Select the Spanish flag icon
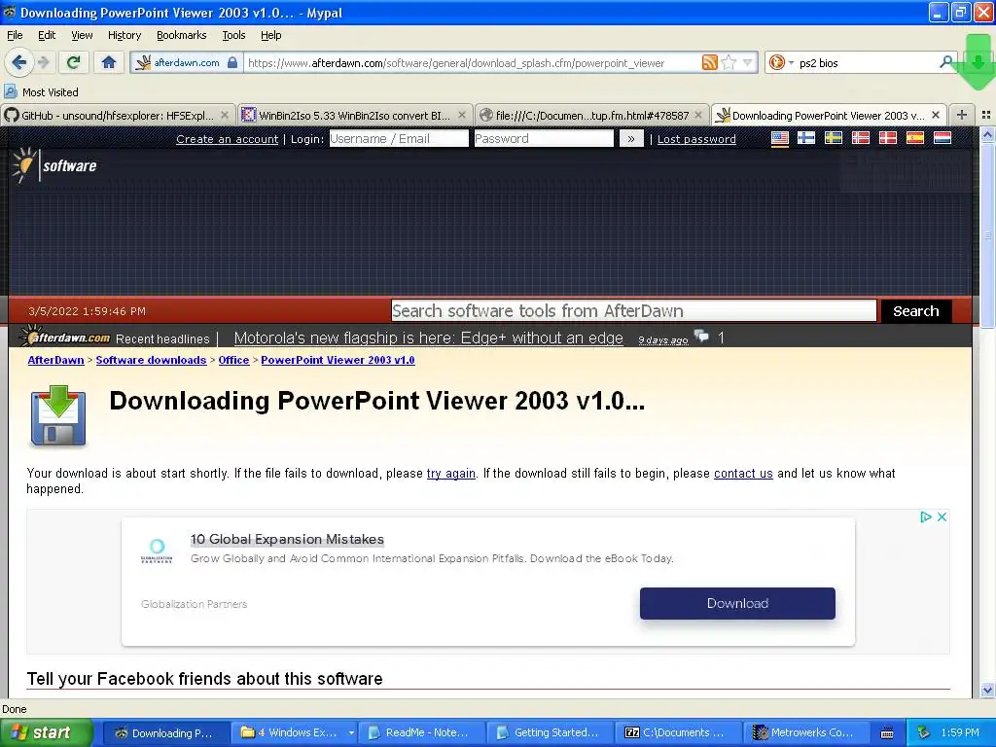The image size is (996, 747). point(915,138)
